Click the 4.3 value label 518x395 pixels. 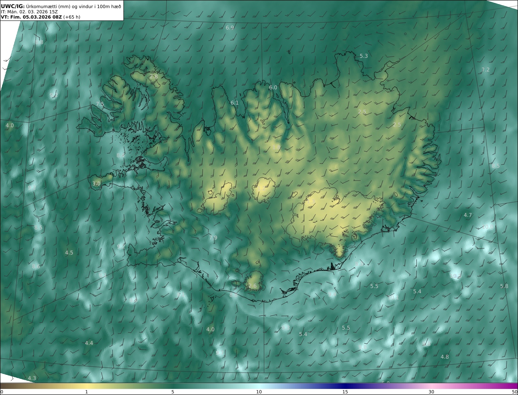tap(32, 378)
